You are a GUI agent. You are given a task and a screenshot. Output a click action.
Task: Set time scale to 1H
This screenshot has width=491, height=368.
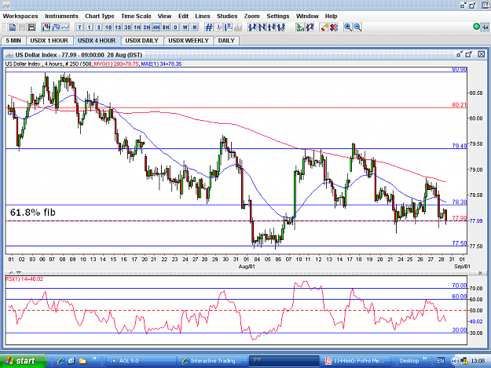[x=137, y=27]
